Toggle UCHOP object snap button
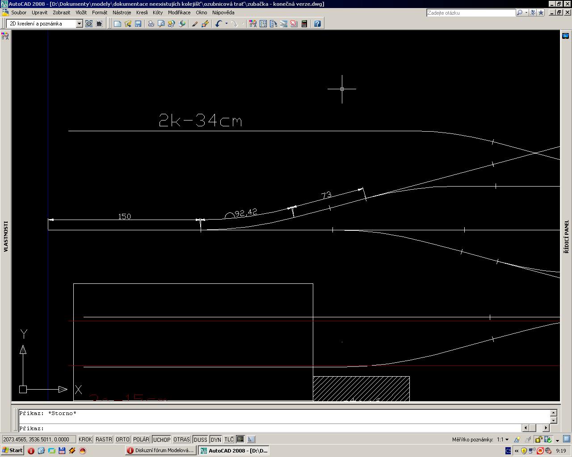 pos(161,440)
